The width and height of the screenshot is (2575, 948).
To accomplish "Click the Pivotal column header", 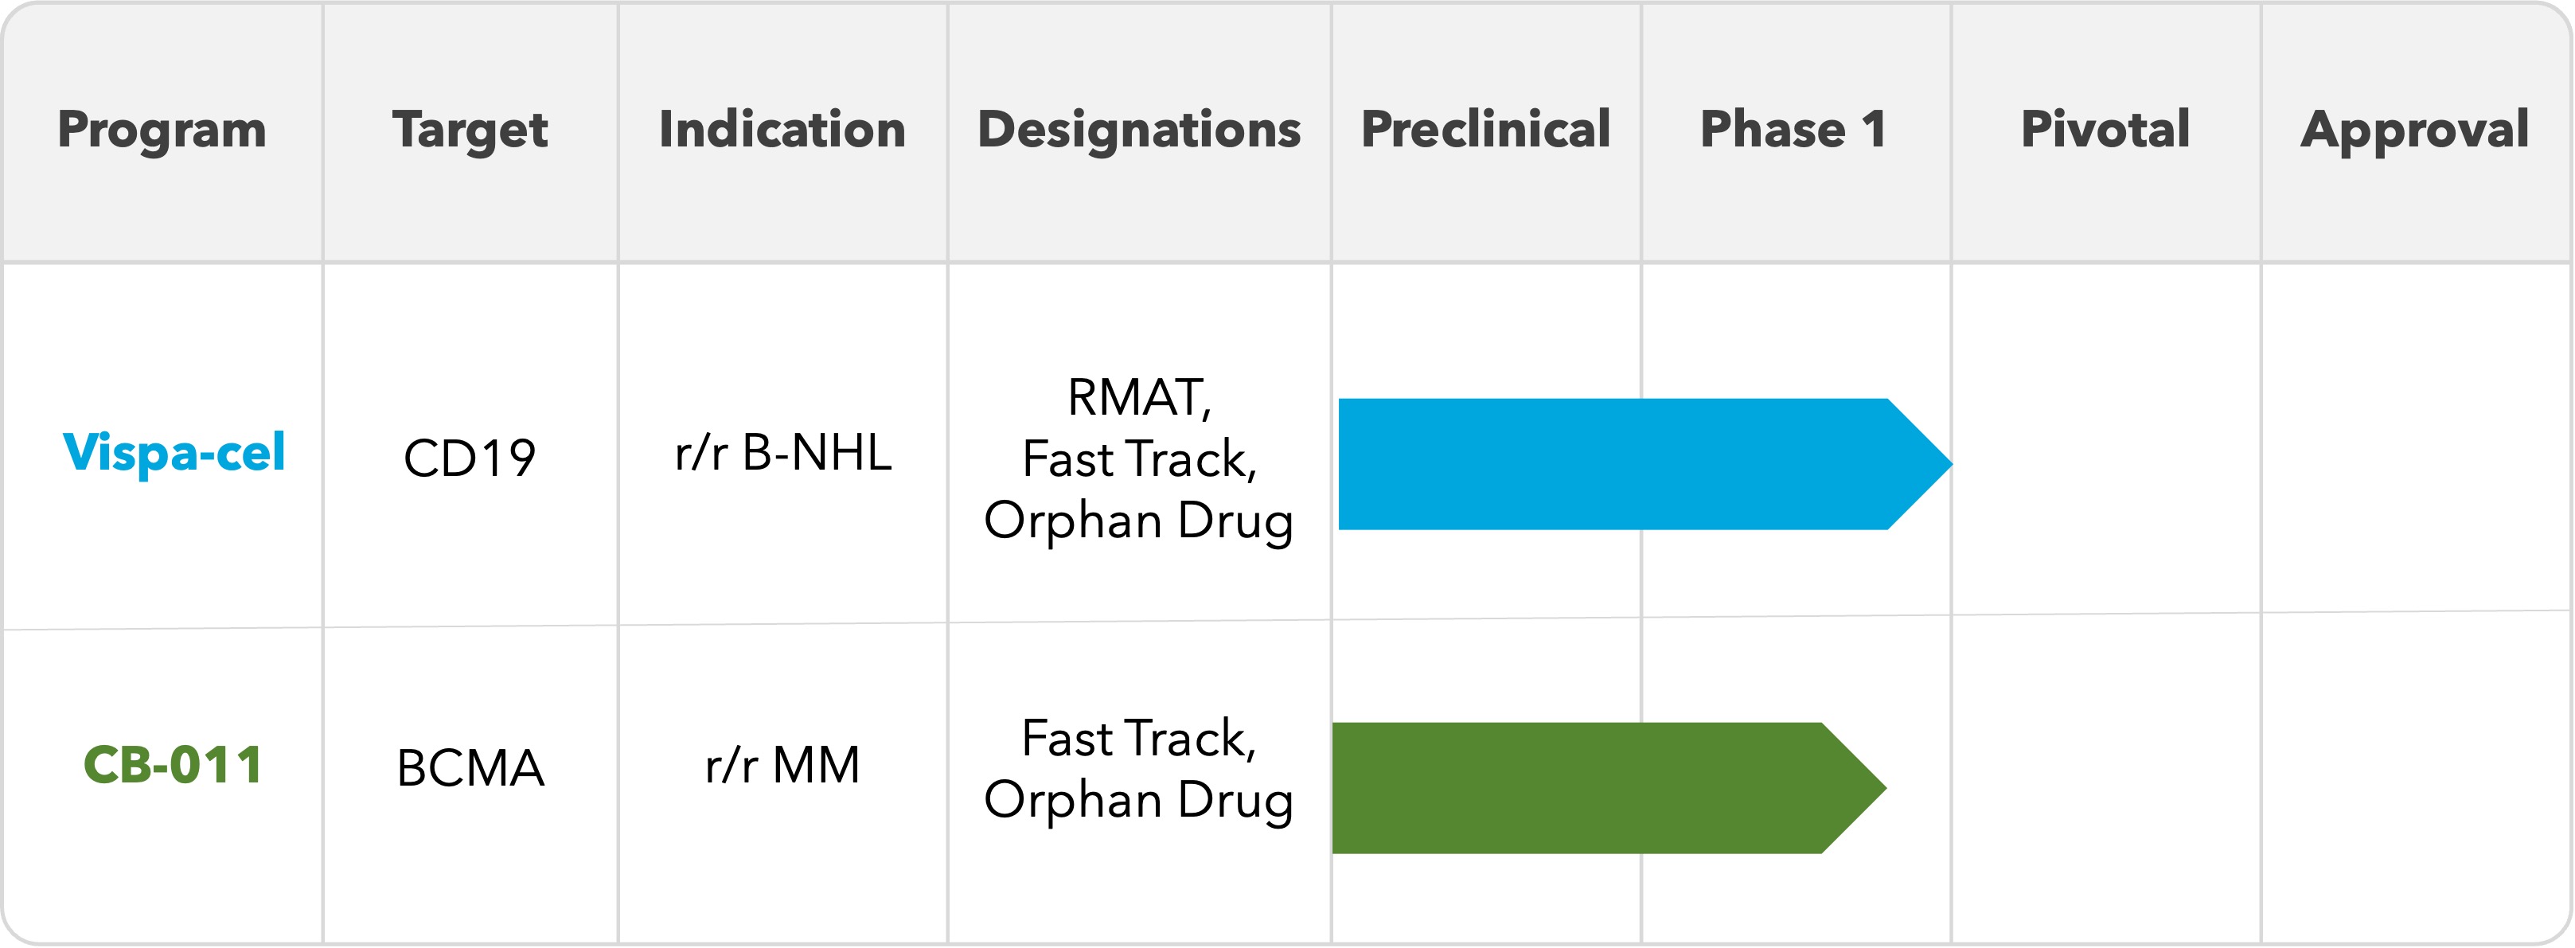I will pyautogui.click(x=2105, y=130).
